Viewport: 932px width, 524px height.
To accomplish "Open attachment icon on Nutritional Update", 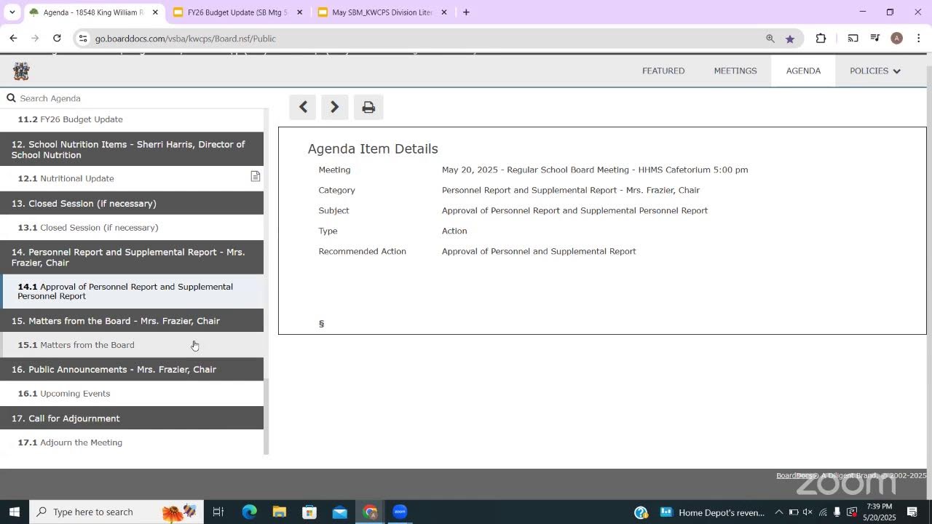I will coord(255,176).
